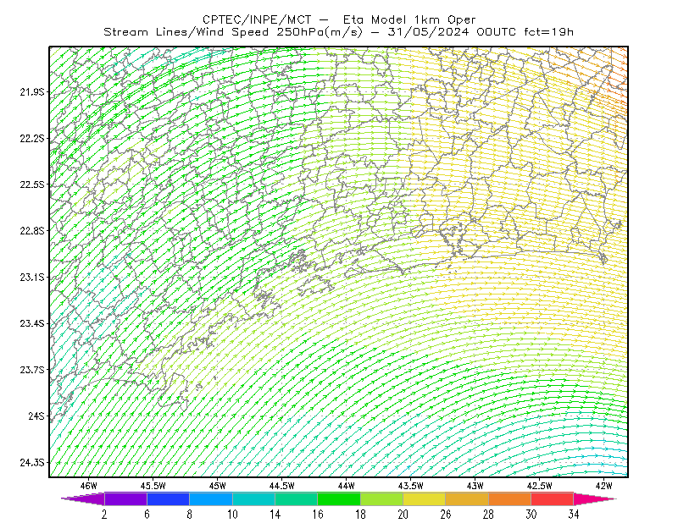Click the orange 28-30 legend swatch
The width and height of the screenshot is (678, 523).
point(510,498)
